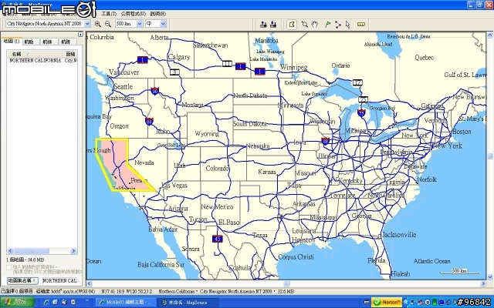Select the Route tool

click(x=338, y=24)
